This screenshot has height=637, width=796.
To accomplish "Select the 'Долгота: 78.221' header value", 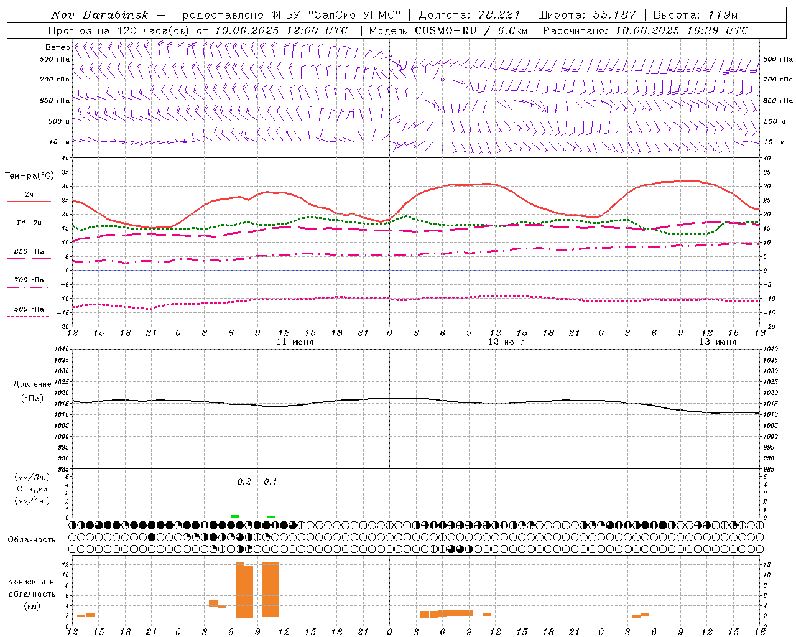I will pyautogui.click(x=470, y=15).
